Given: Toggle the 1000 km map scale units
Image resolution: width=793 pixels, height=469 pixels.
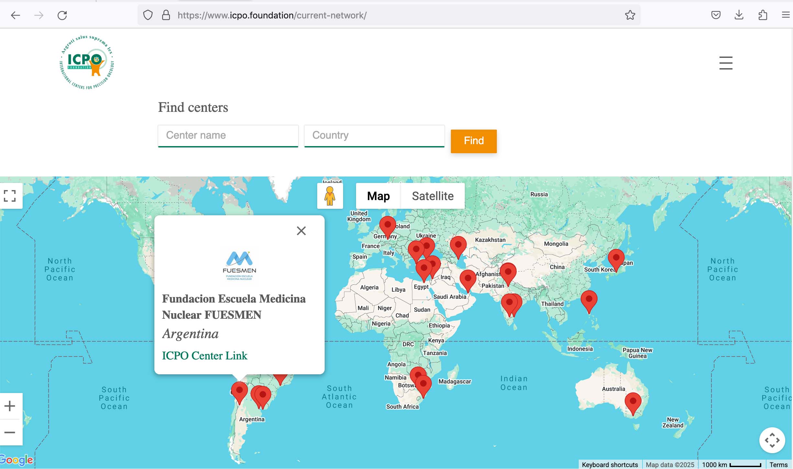Looking at the screenshot, I should coord(732,465).
